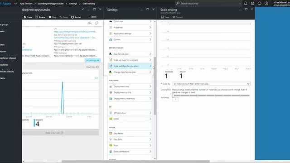
Task: Open the More toolbar menu
Action: click(92, 17)
